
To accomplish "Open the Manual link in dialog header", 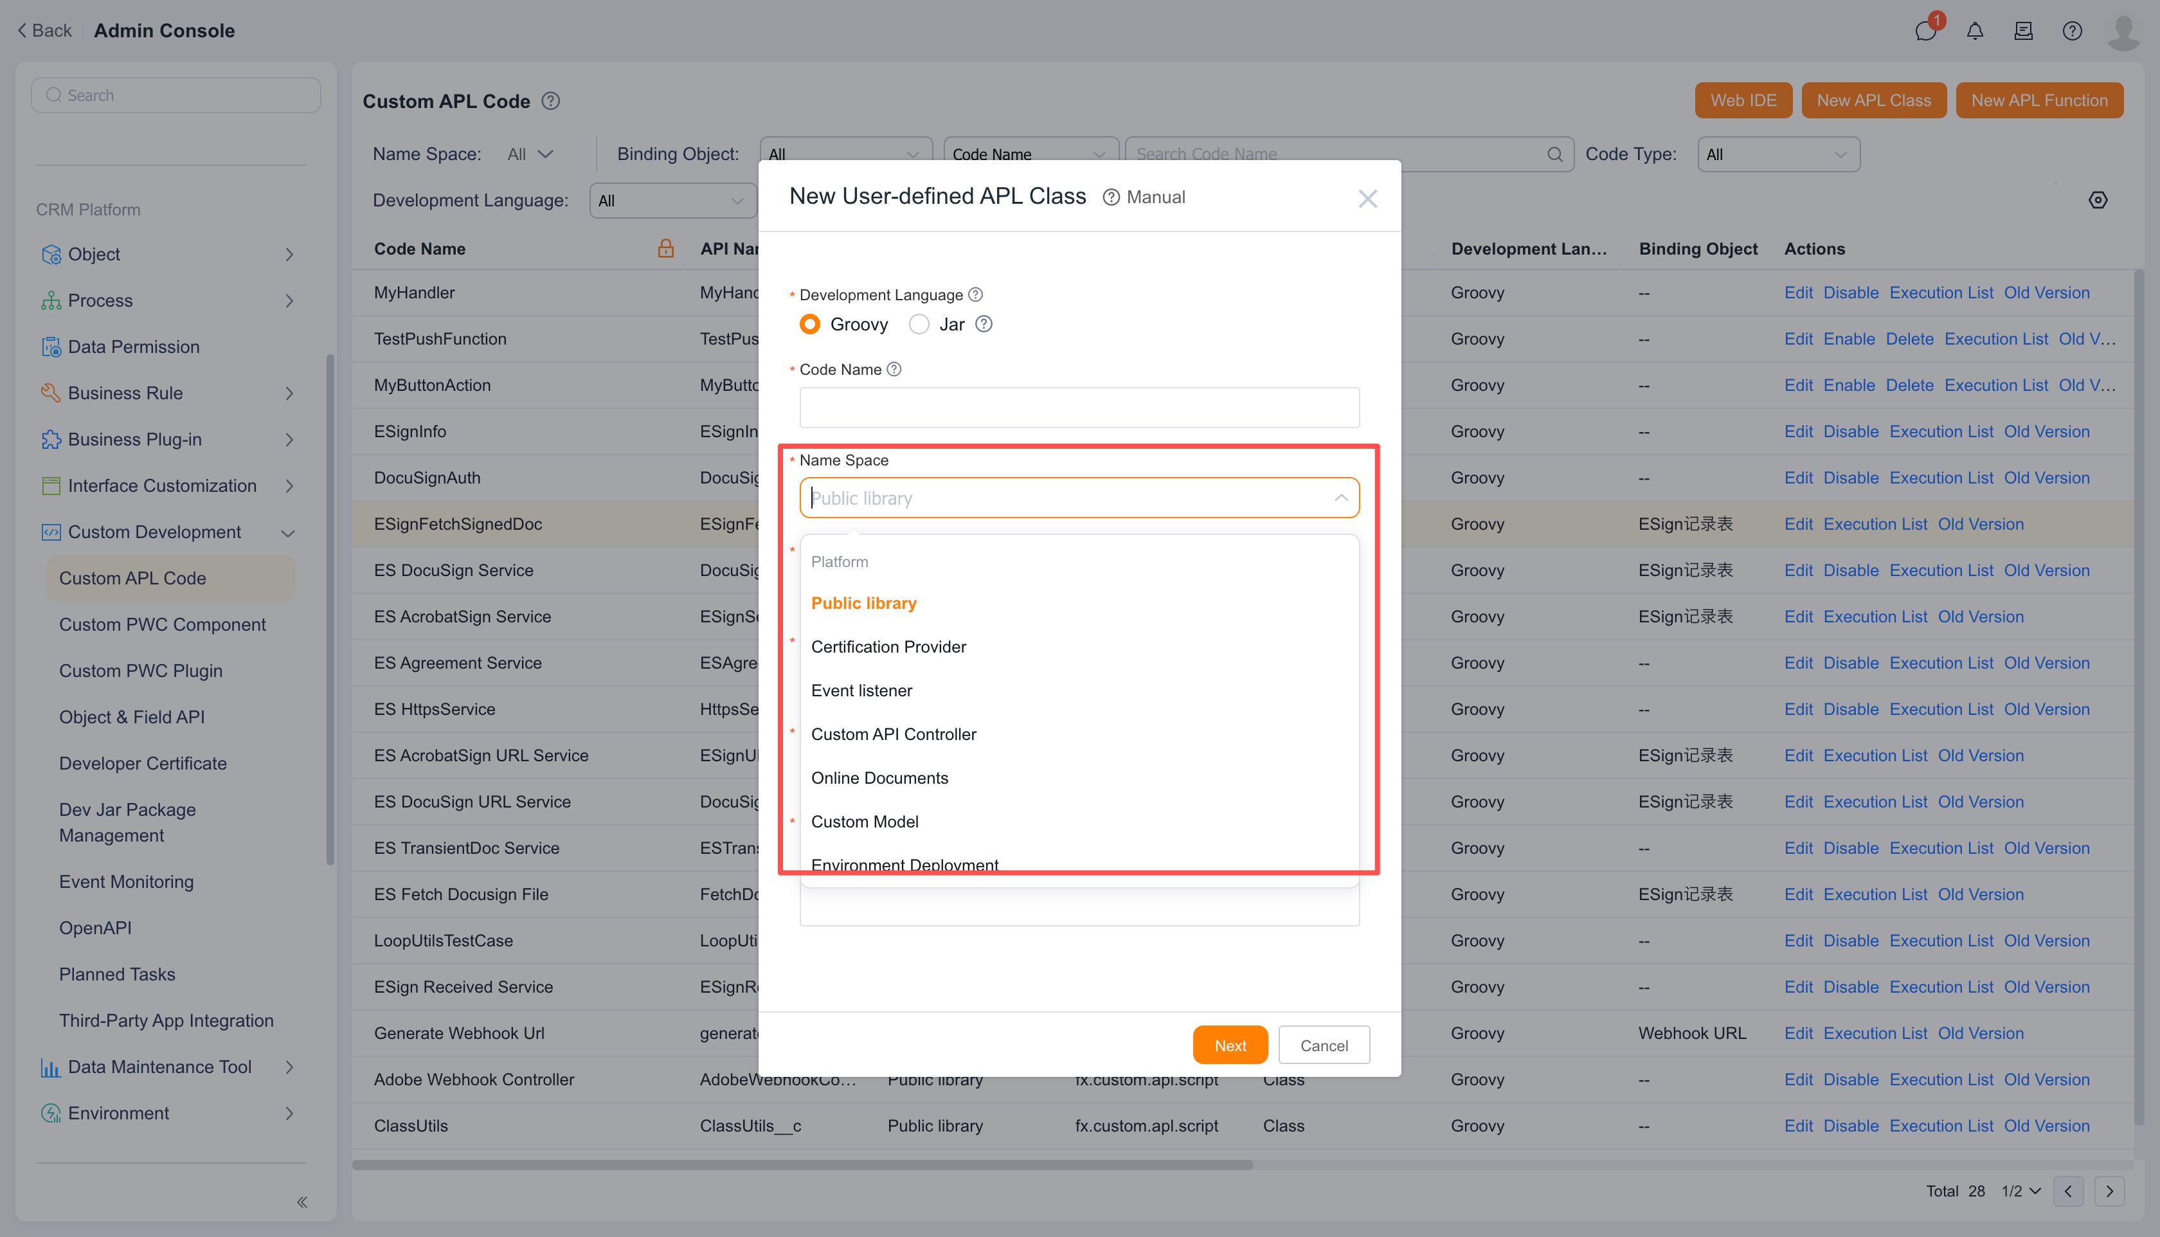I will point(1143,197).
